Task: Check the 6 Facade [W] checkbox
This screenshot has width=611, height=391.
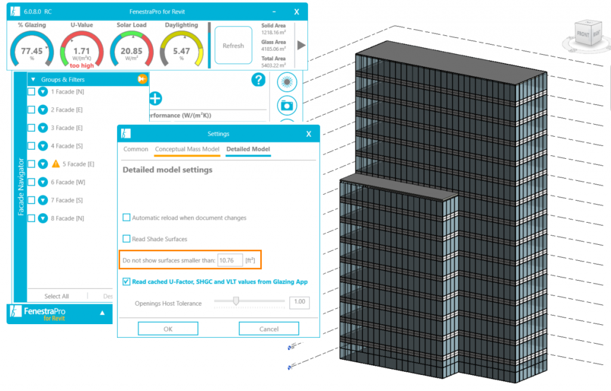Action: coord(31,182)
